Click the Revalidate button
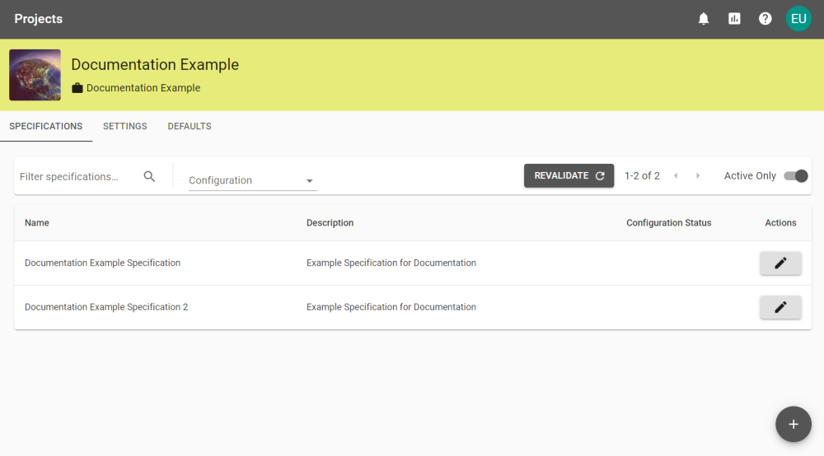 (x=569, y=176)
